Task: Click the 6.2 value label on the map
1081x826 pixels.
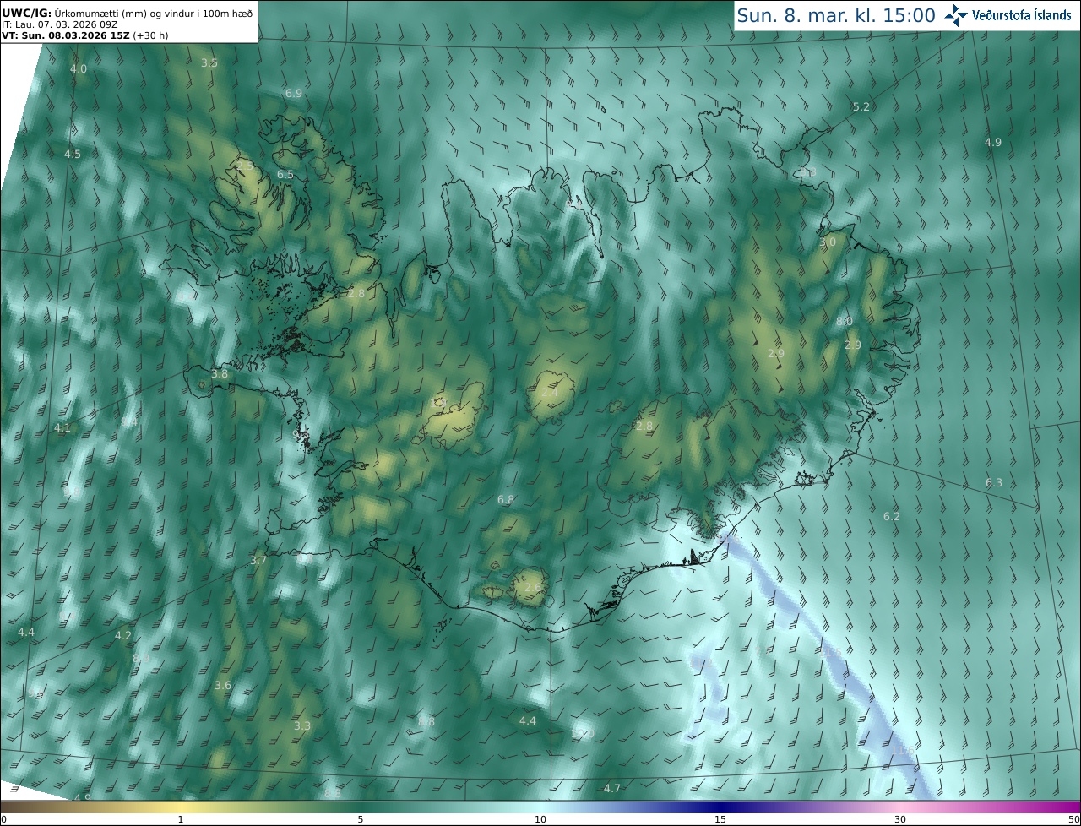Action: [x=892, y=516]
